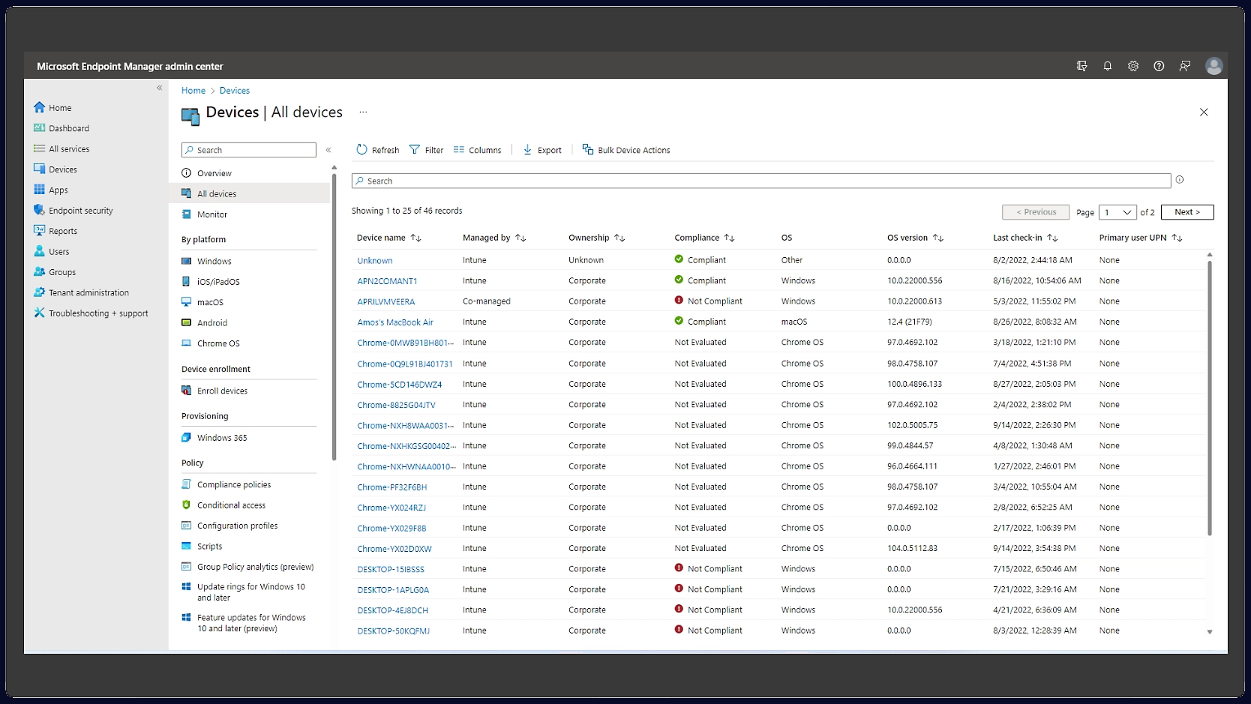Click the info icon beside search bar
The height and width of the screenshot is (704, 1251).
pyautogui.click(x=1180, y=180)
